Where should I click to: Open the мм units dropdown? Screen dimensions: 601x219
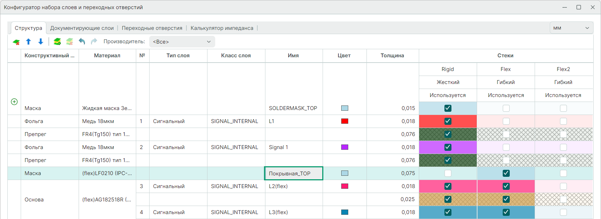[x=571, y=28]
